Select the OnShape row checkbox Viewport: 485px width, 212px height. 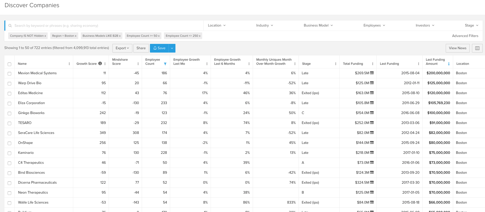tap(9, 143)
